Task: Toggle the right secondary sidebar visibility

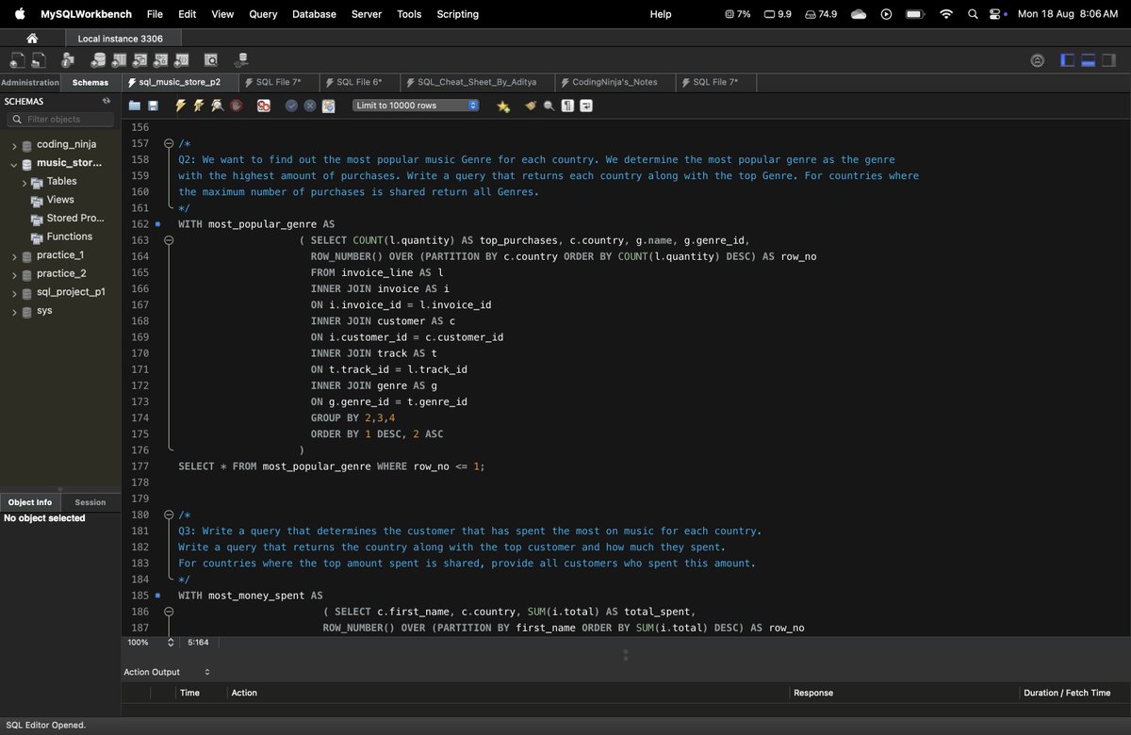Action: click(1108, 60)
